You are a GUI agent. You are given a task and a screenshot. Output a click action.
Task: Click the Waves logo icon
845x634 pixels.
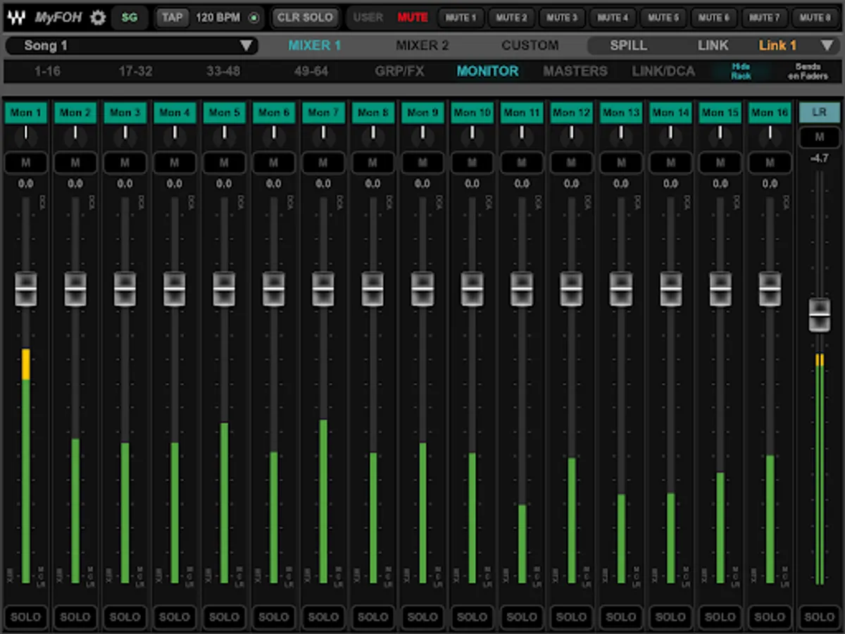pyautogui.click(x=17, y=18)
